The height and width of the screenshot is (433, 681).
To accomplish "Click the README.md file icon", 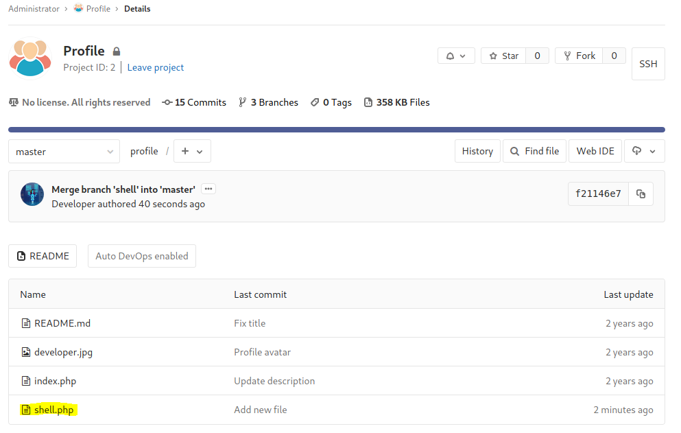I will [x=26, y=323].
